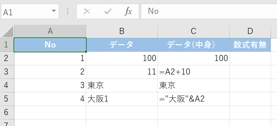Select cell containing =A2+10
This screenshot has height=126, width=277.
click(193, 72)
